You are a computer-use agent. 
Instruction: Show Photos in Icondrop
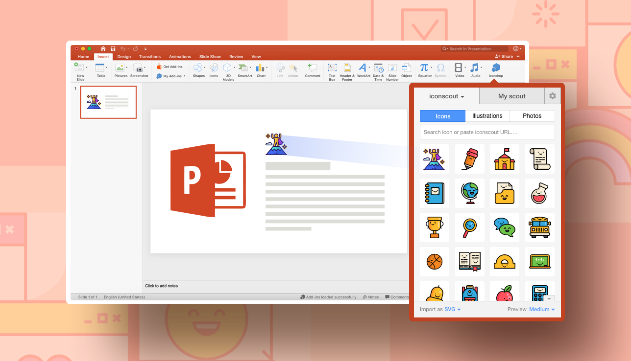pyautogui.click(x=532, y=116)
